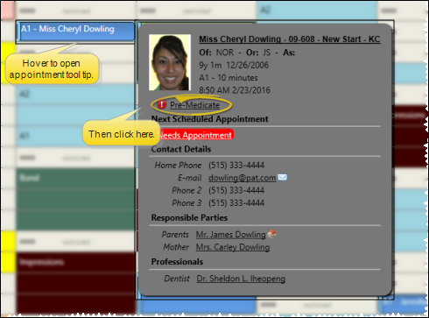Open Mr. James Dowling responsible party
The image size is (429, 318).
(230, 234)
